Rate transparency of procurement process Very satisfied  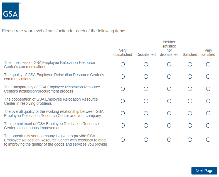(208, 89)
